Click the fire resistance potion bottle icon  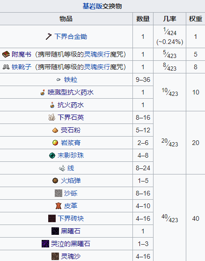[52, 105]
